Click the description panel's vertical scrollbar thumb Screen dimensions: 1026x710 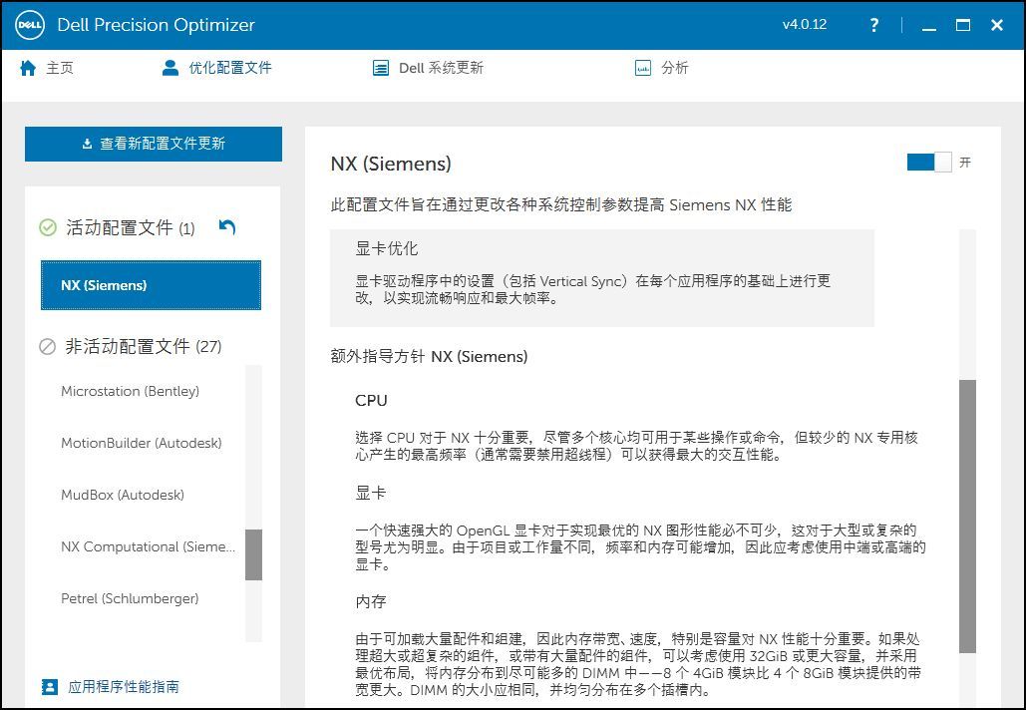tap(967, 516)
